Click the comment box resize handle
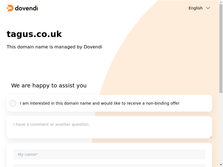This screenshot has width=223, height=167. point(211,137)
